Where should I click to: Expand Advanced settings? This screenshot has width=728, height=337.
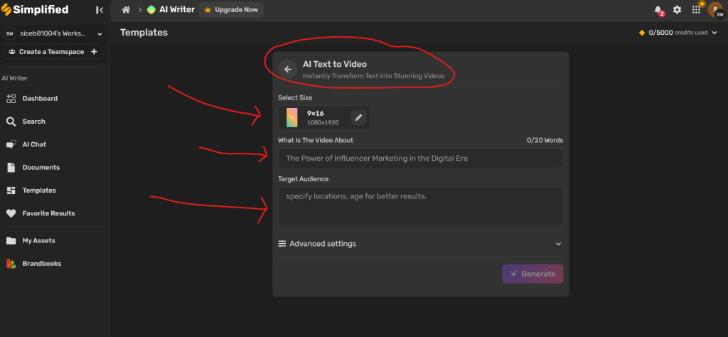421,244
